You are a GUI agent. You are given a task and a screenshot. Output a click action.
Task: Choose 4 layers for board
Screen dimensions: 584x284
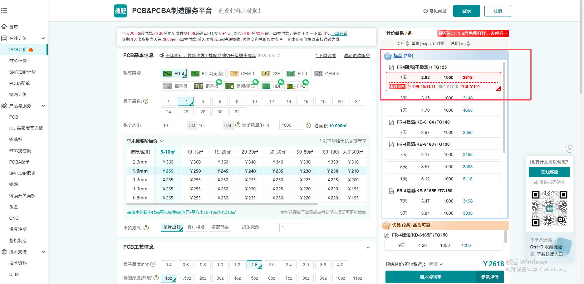203,101
